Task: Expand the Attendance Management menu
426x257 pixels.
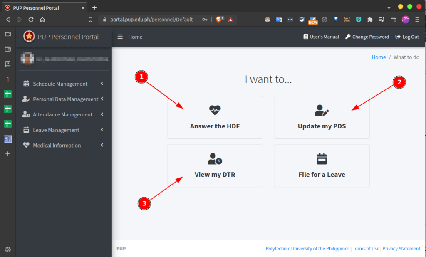Action: (62, 115)
